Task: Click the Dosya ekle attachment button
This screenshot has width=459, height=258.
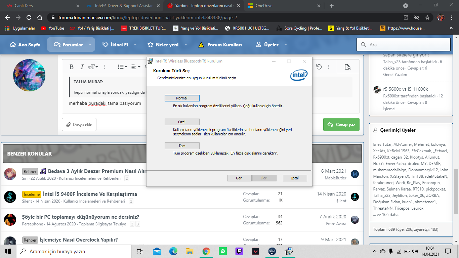Action: click(79, 125)
